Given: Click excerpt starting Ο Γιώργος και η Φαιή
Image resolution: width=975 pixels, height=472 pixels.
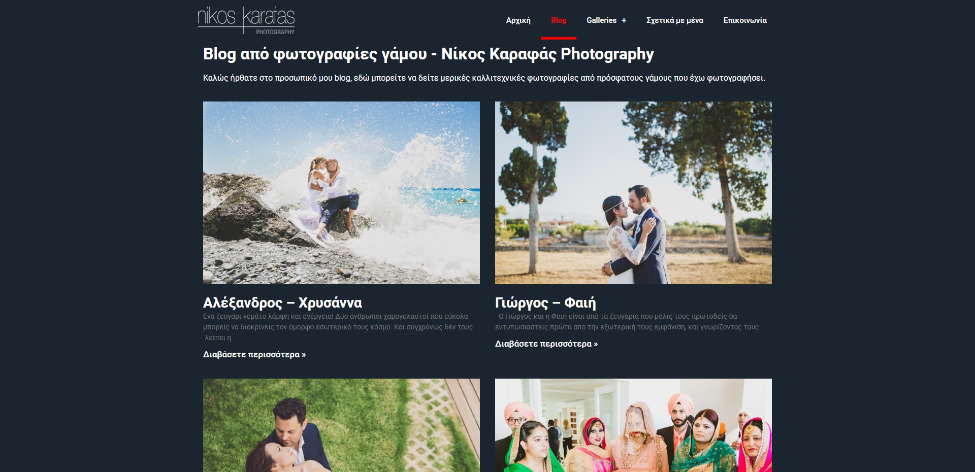Looking at the screenshot, I should 627,322.
